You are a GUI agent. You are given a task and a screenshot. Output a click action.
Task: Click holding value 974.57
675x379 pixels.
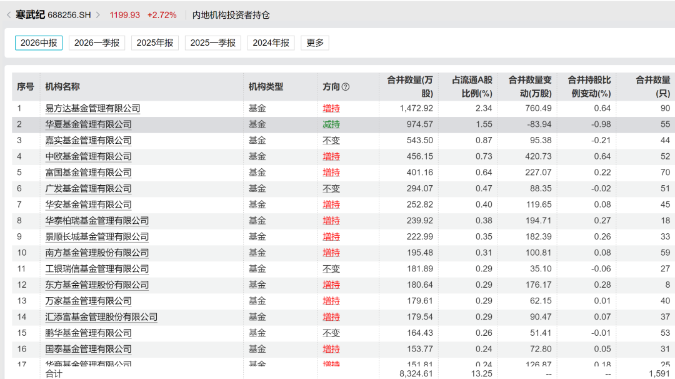420,124
